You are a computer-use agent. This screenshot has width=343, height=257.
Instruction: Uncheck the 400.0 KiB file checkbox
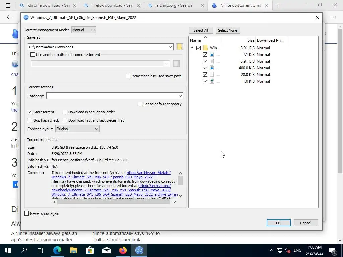[x=205, y=68]
